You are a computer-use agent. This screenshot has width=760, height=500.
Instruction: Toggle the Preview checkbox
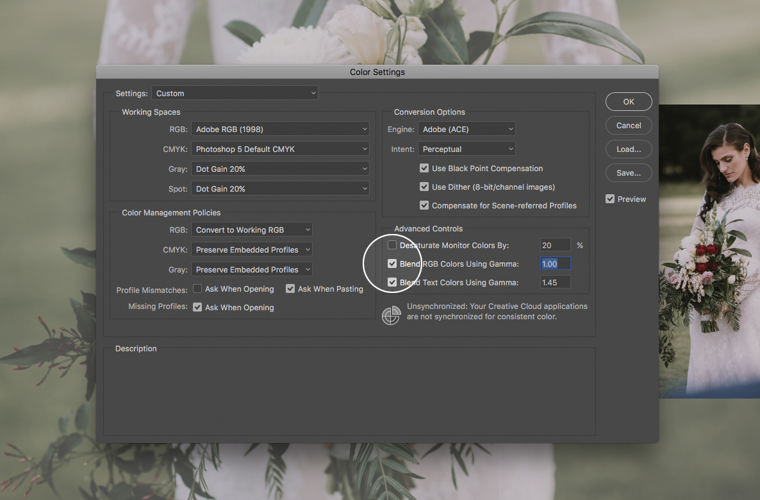click(x=610, y=199)
